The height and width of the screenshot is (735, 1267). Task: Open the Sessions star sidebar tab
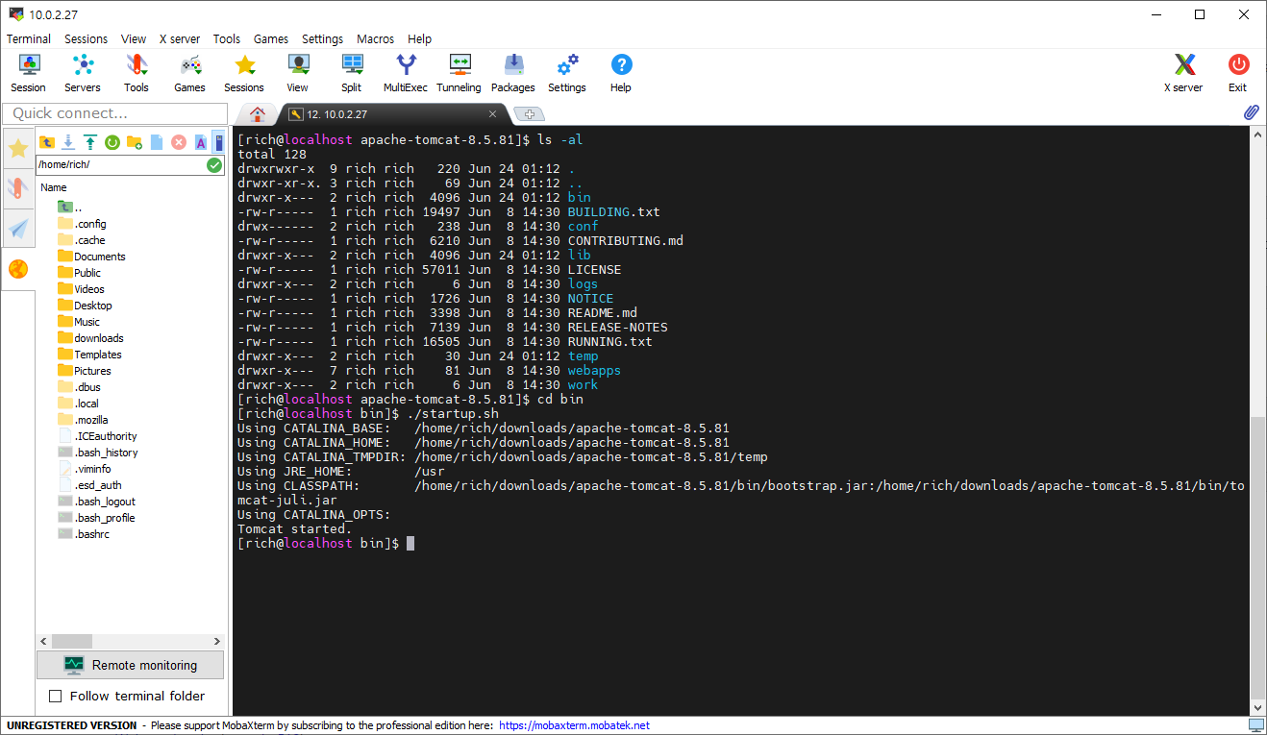click(x=18, y=149)
